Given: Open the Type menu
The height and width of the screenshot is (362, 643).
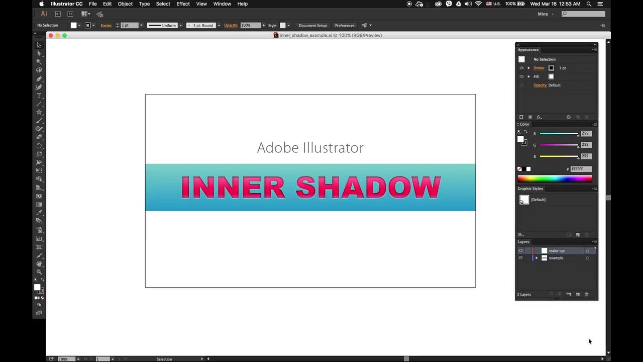Looking at the screenshot, I should (144, 4).
